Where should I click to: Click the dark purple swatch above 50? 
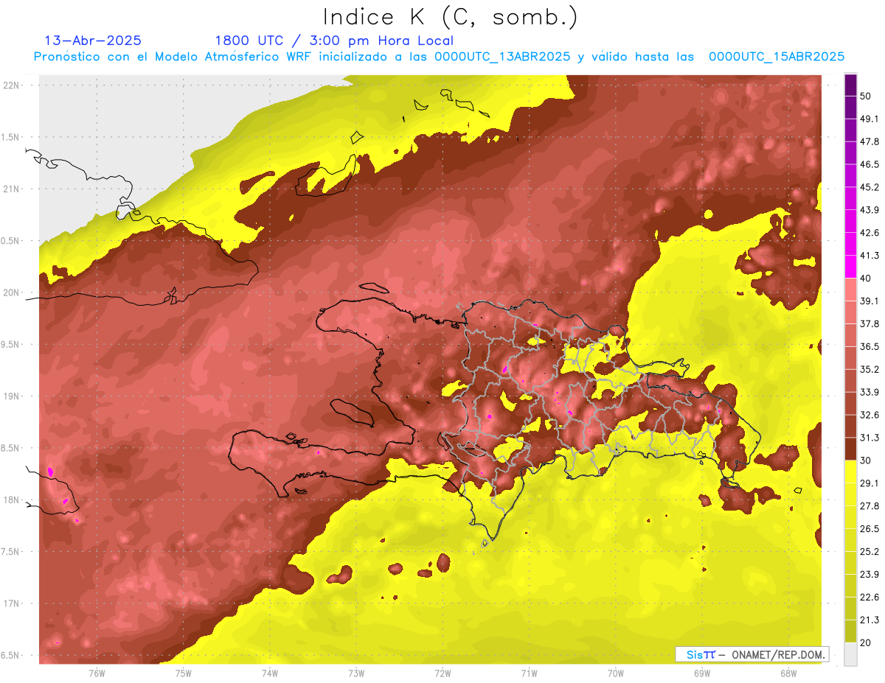click(850, 85)
